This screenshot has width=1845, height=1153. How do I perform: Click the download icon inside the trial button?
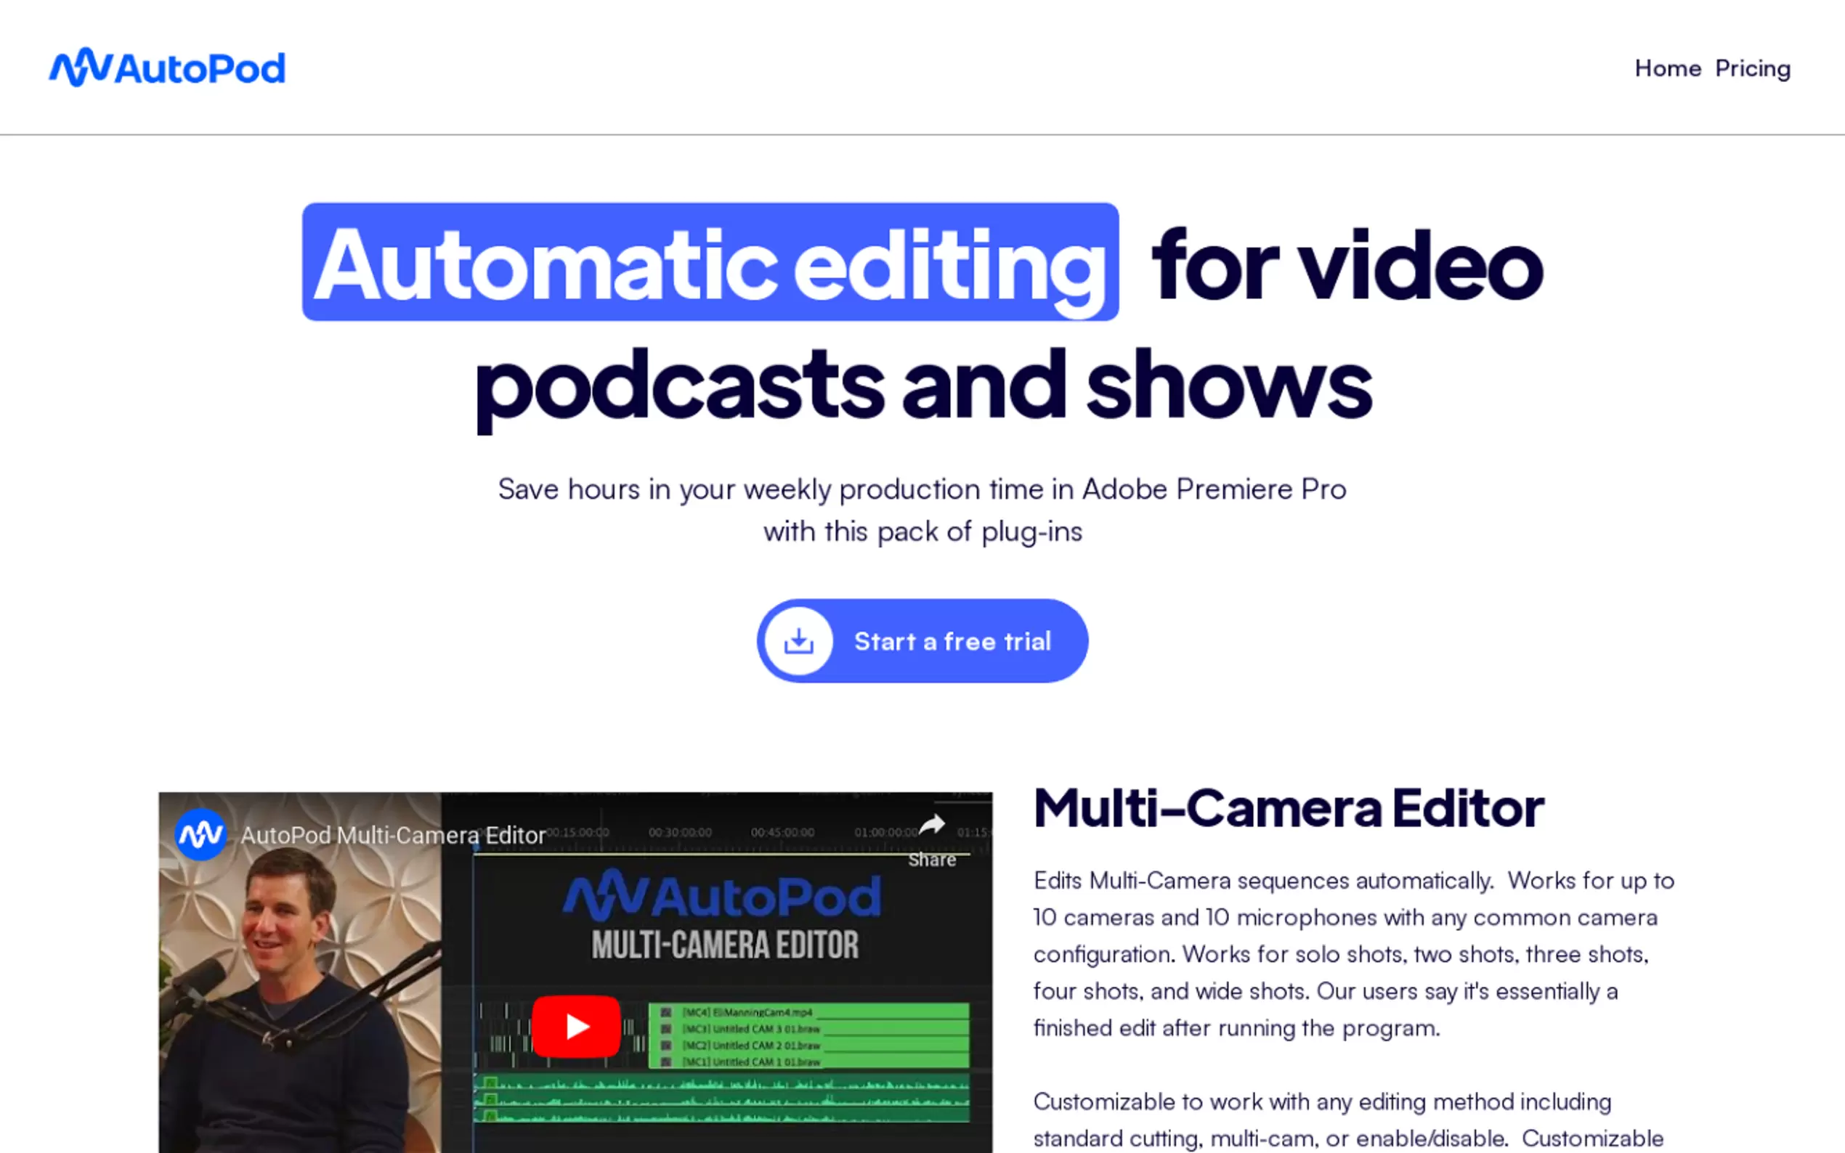tap(798, 640)
